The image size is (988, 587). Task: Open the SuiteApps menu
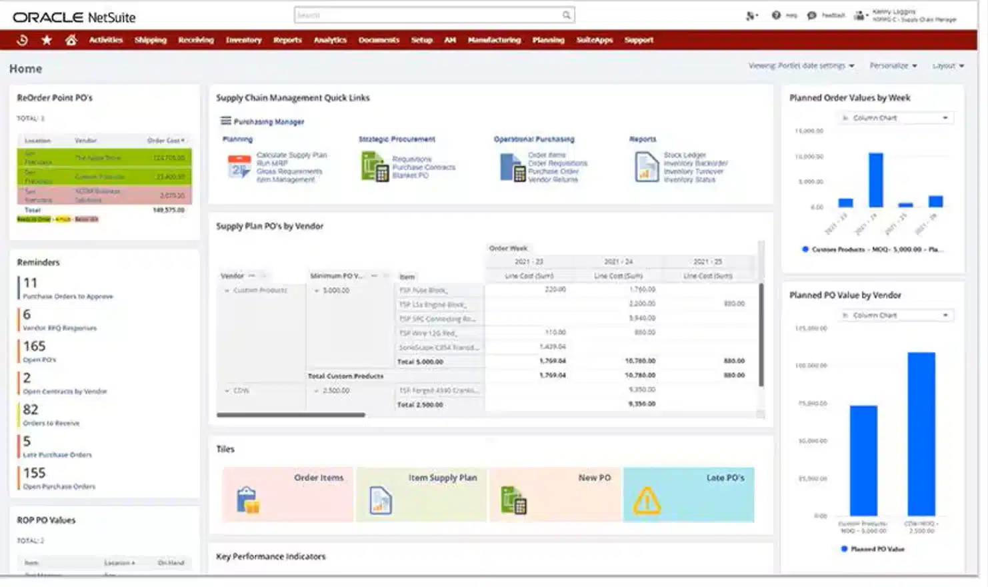click(x=595, y=40)
